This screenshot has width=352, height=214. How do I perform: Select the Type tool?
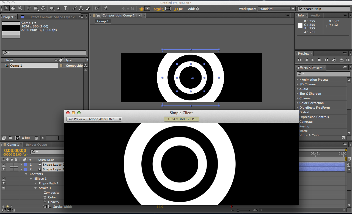click(66, 9)
